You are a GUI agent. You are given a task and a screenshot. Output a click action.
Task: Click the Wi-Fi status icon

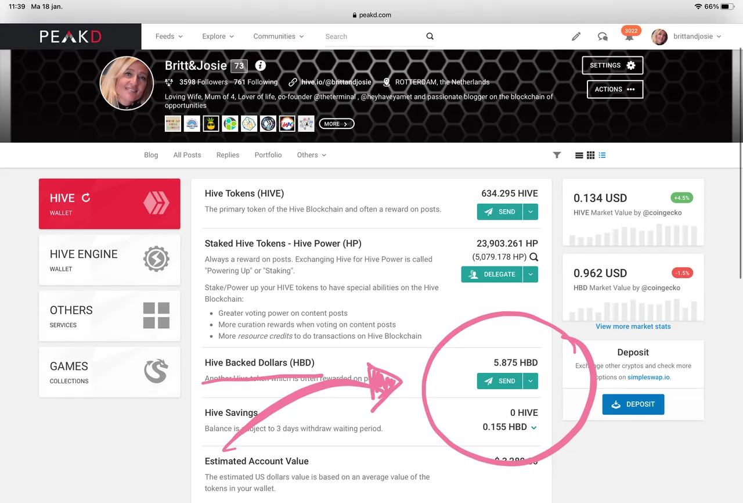698,6
